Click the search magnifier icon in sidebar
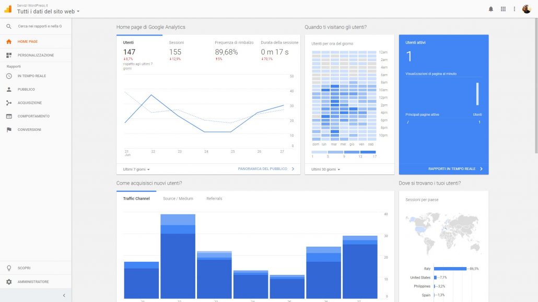This screenshot has height=302, width=538. point(9,27)
